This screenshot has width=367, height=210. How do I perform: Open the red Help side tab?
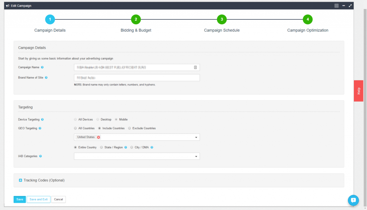click(x=358, y=91)
